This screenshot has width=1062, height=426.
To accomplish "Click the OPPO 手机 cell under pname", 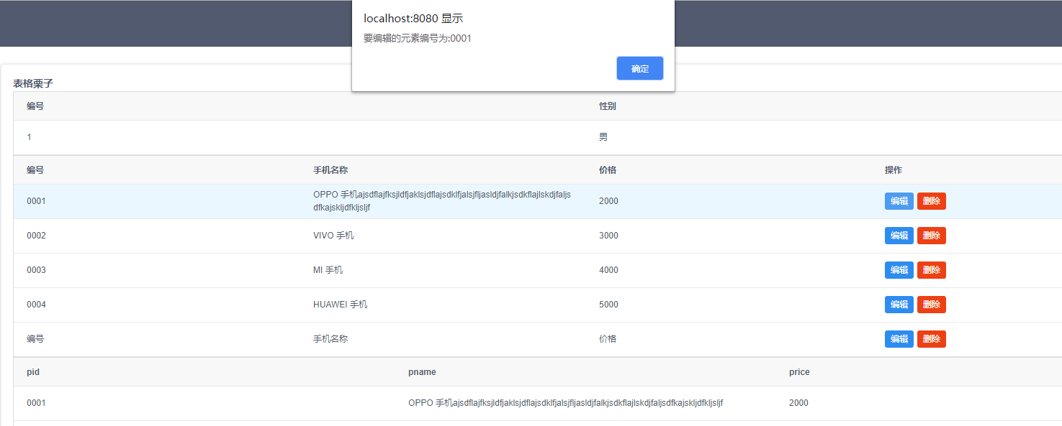I will click(x=565, y=403).
